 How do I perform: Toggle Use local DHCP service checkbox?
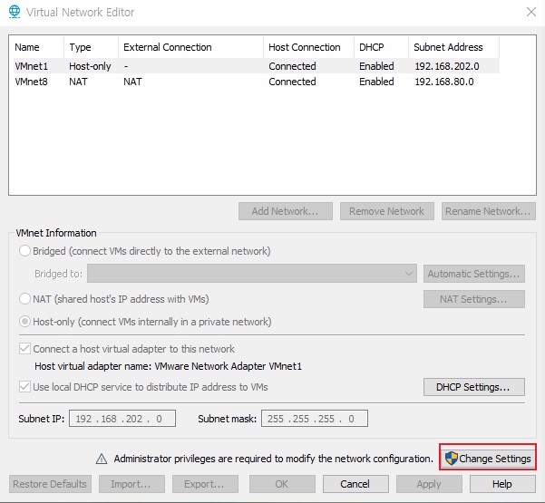(24, 387)
